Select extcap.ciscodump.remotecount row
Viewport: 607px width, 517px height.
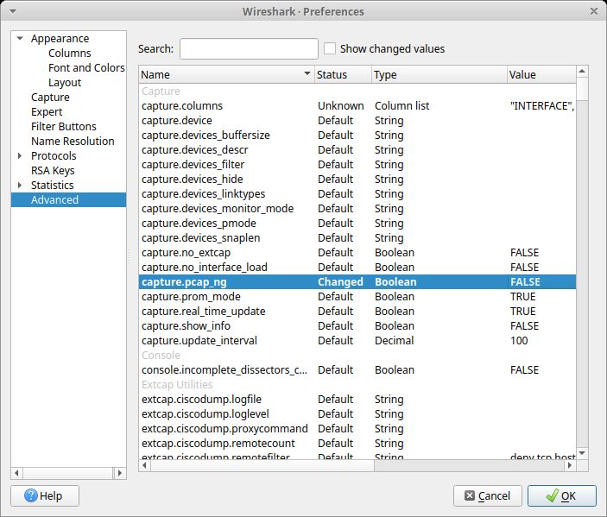(357, 444)
